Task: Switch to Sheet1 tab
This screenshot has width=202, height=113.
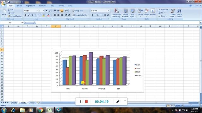Action: [x=14, y=103]
